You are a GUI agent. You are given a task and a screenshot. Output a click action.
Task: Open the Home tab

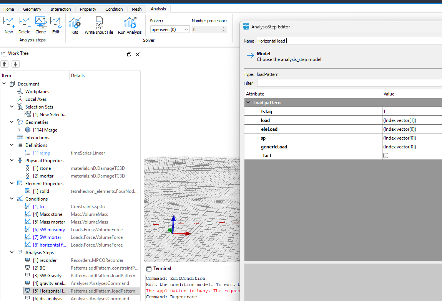9,9
